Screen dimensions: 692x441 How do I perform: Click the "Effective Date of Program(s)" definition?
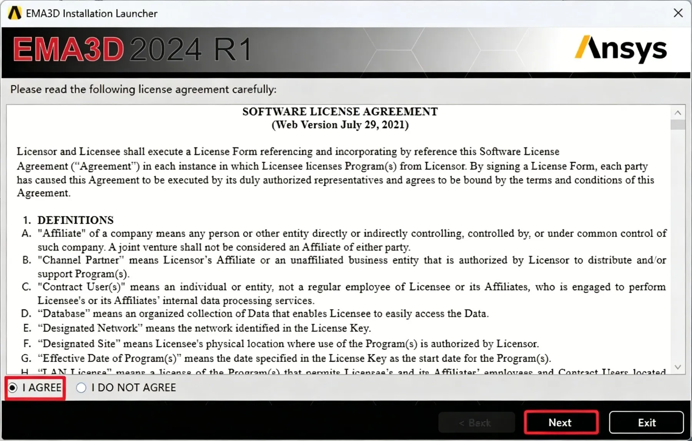coord(286,358)
